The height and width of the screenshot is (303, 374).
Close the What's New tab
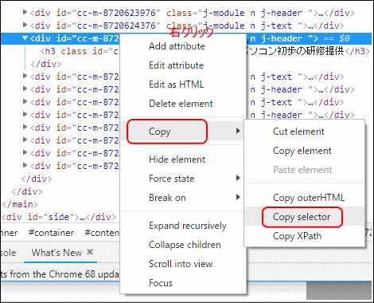pos(90,252)
